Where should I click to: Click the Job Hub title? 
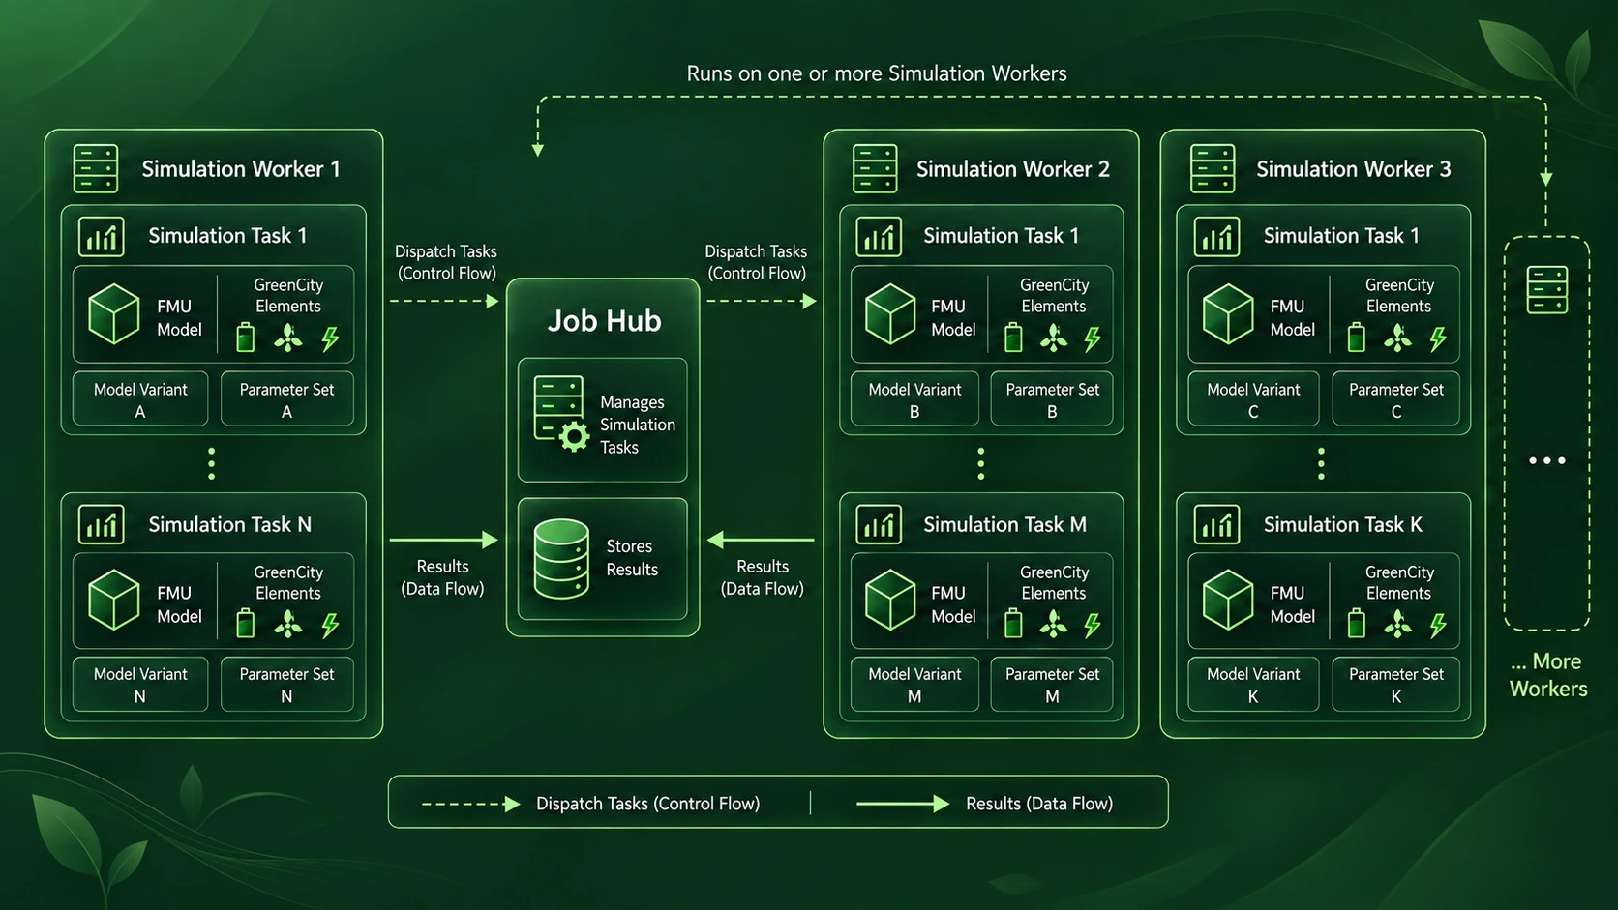[x=604, y=321]
